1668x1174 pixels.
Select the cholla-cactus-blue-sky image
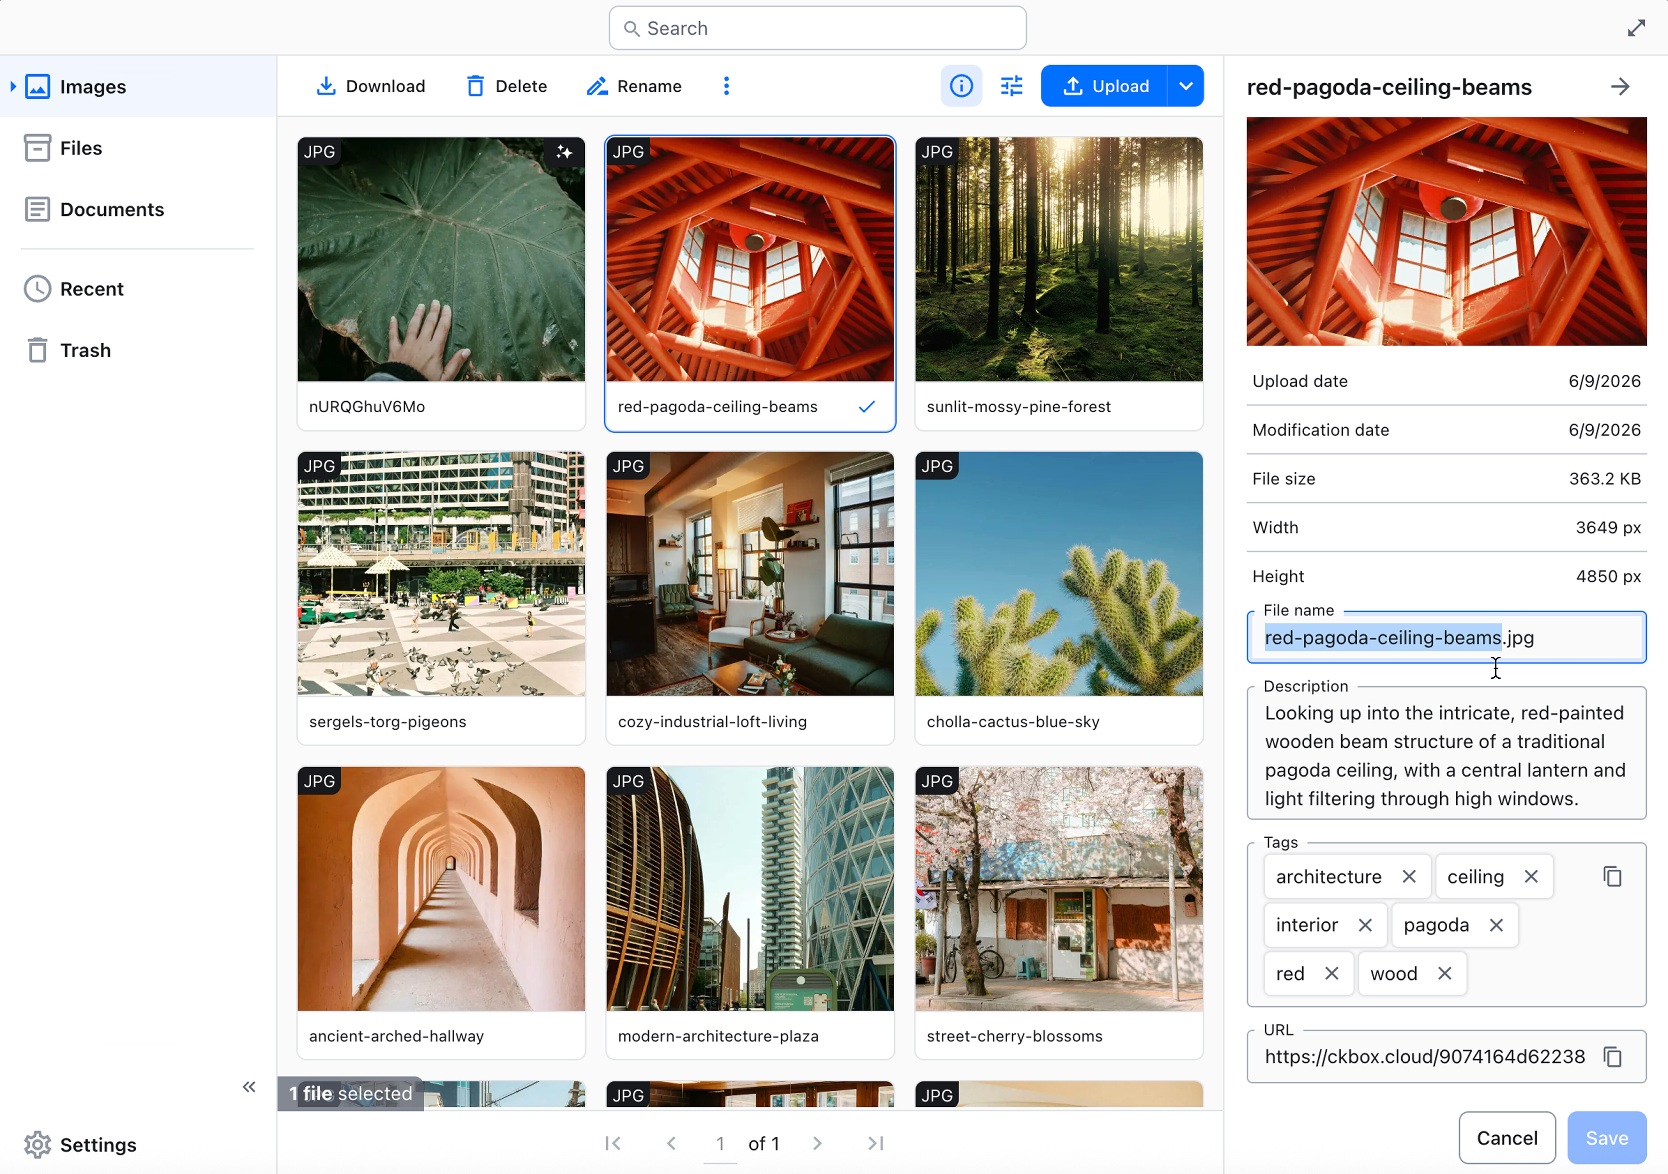[x=1059, y=574]
